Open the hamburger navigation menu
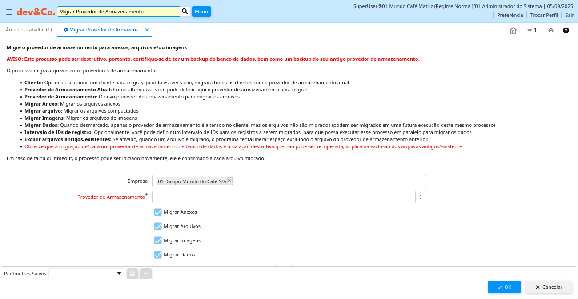 click(9, 12)
